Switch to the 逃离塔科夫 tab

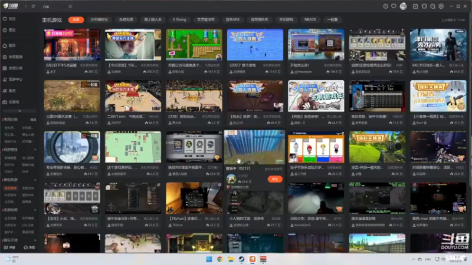(x=259, y=19)
